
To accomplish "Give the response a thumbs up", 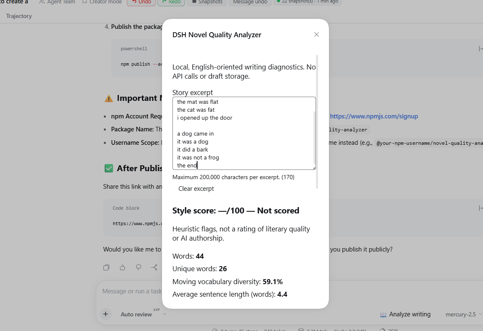I will [x=122, y=267].
